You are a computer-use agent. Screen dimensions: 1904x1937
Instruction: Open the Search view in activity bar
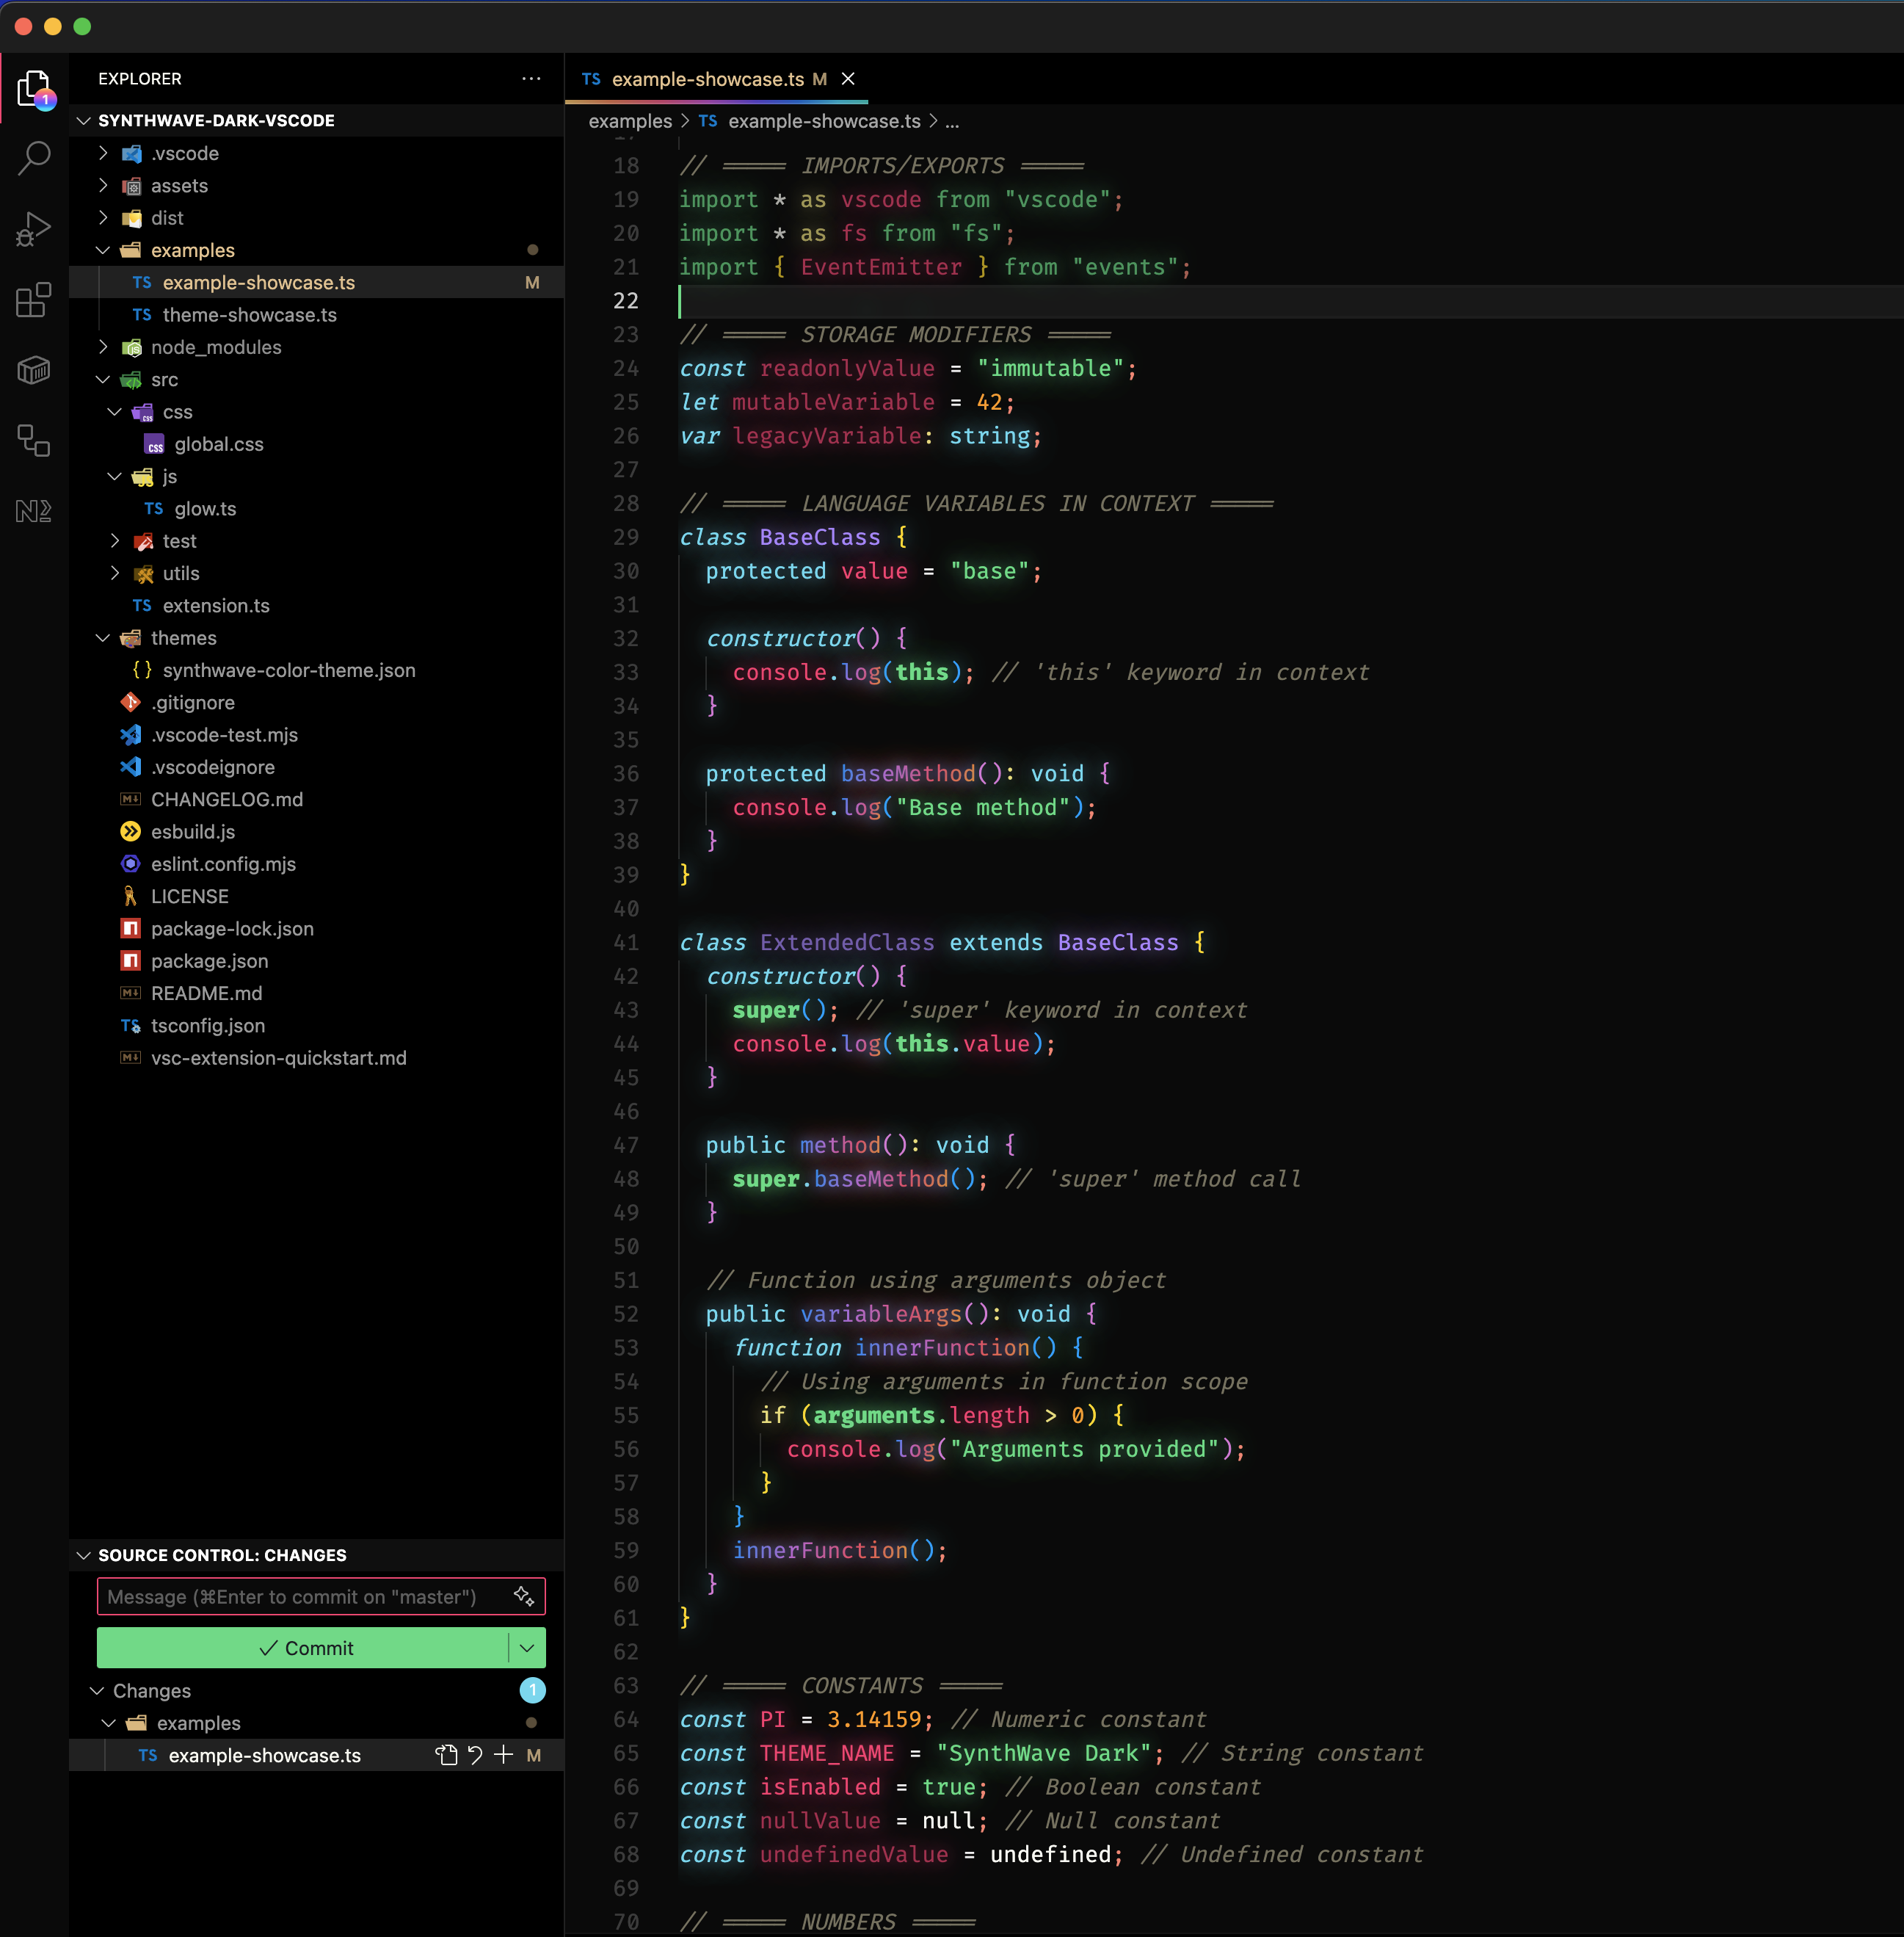point(34,157)
